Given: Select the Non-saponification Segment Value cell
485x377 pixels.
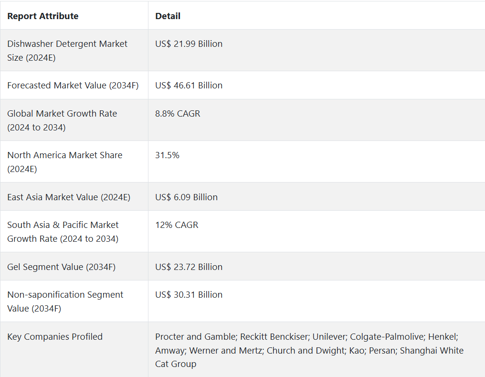Looking at the screenshot, I should coord(65,301).
